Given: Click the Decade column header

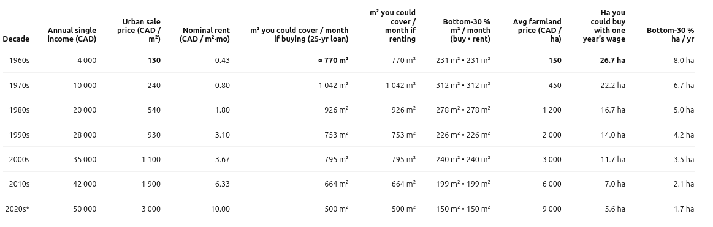Looking at the screenshot, I should click(x=16, y=39).
